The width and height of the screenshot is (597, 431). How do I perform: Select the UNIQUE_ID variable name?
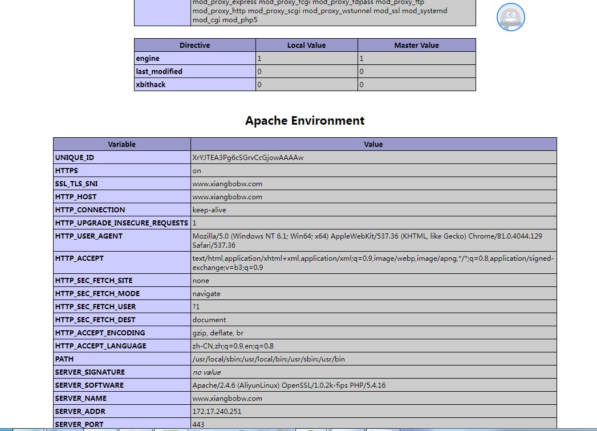tap(75, 157)
